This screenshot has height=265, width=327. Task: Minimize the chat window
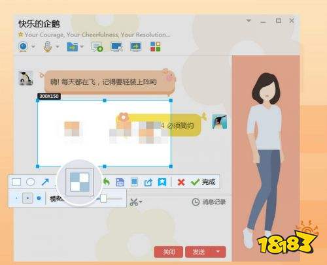(263, 22)
